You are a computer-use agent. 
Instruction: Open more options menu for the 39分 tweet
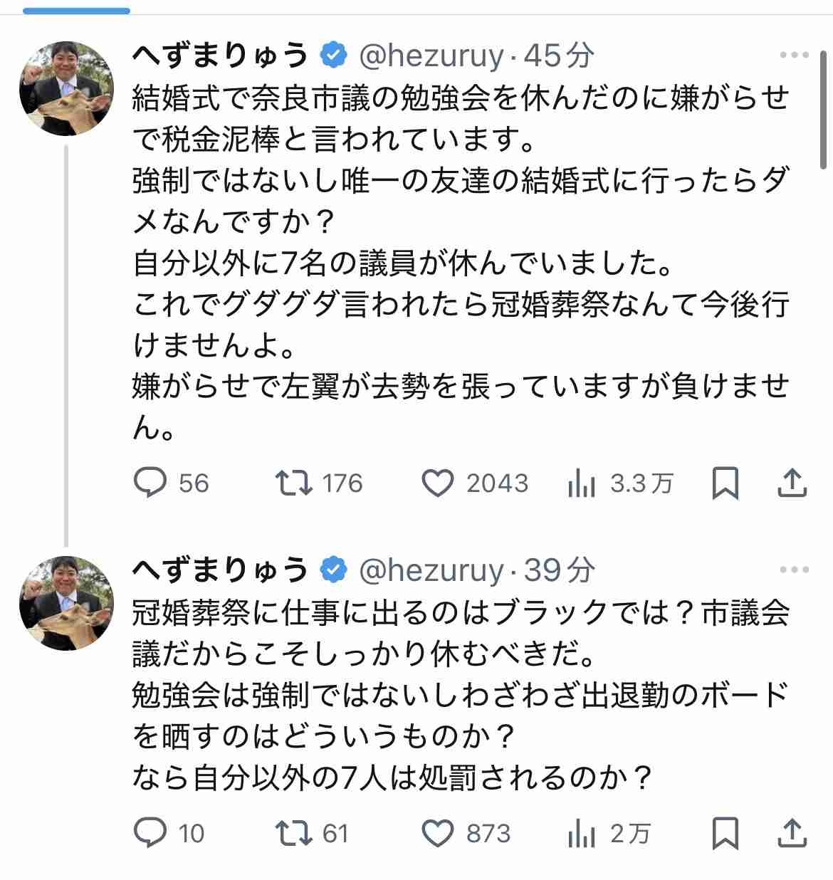pos(794,570)
